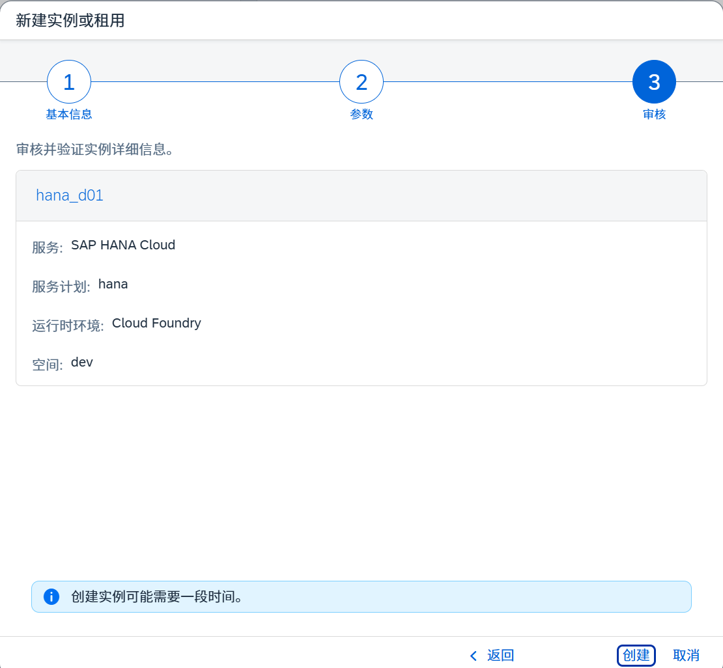Screen dimensions: 723x668
Task: Click the 服务: label
Action: coord(48,247)
